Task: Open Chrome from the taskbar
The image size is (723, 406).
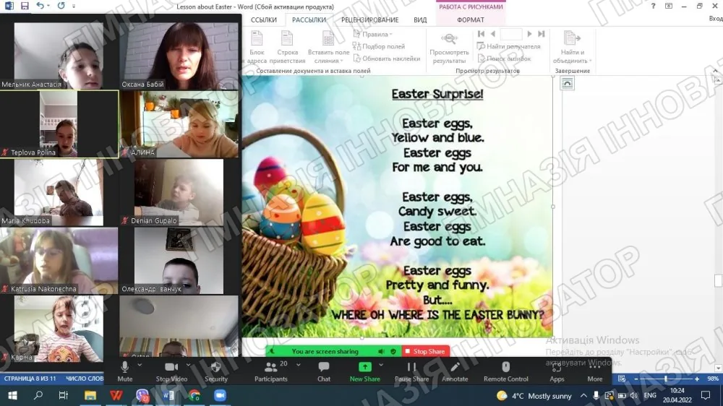Action: (194, 395)
